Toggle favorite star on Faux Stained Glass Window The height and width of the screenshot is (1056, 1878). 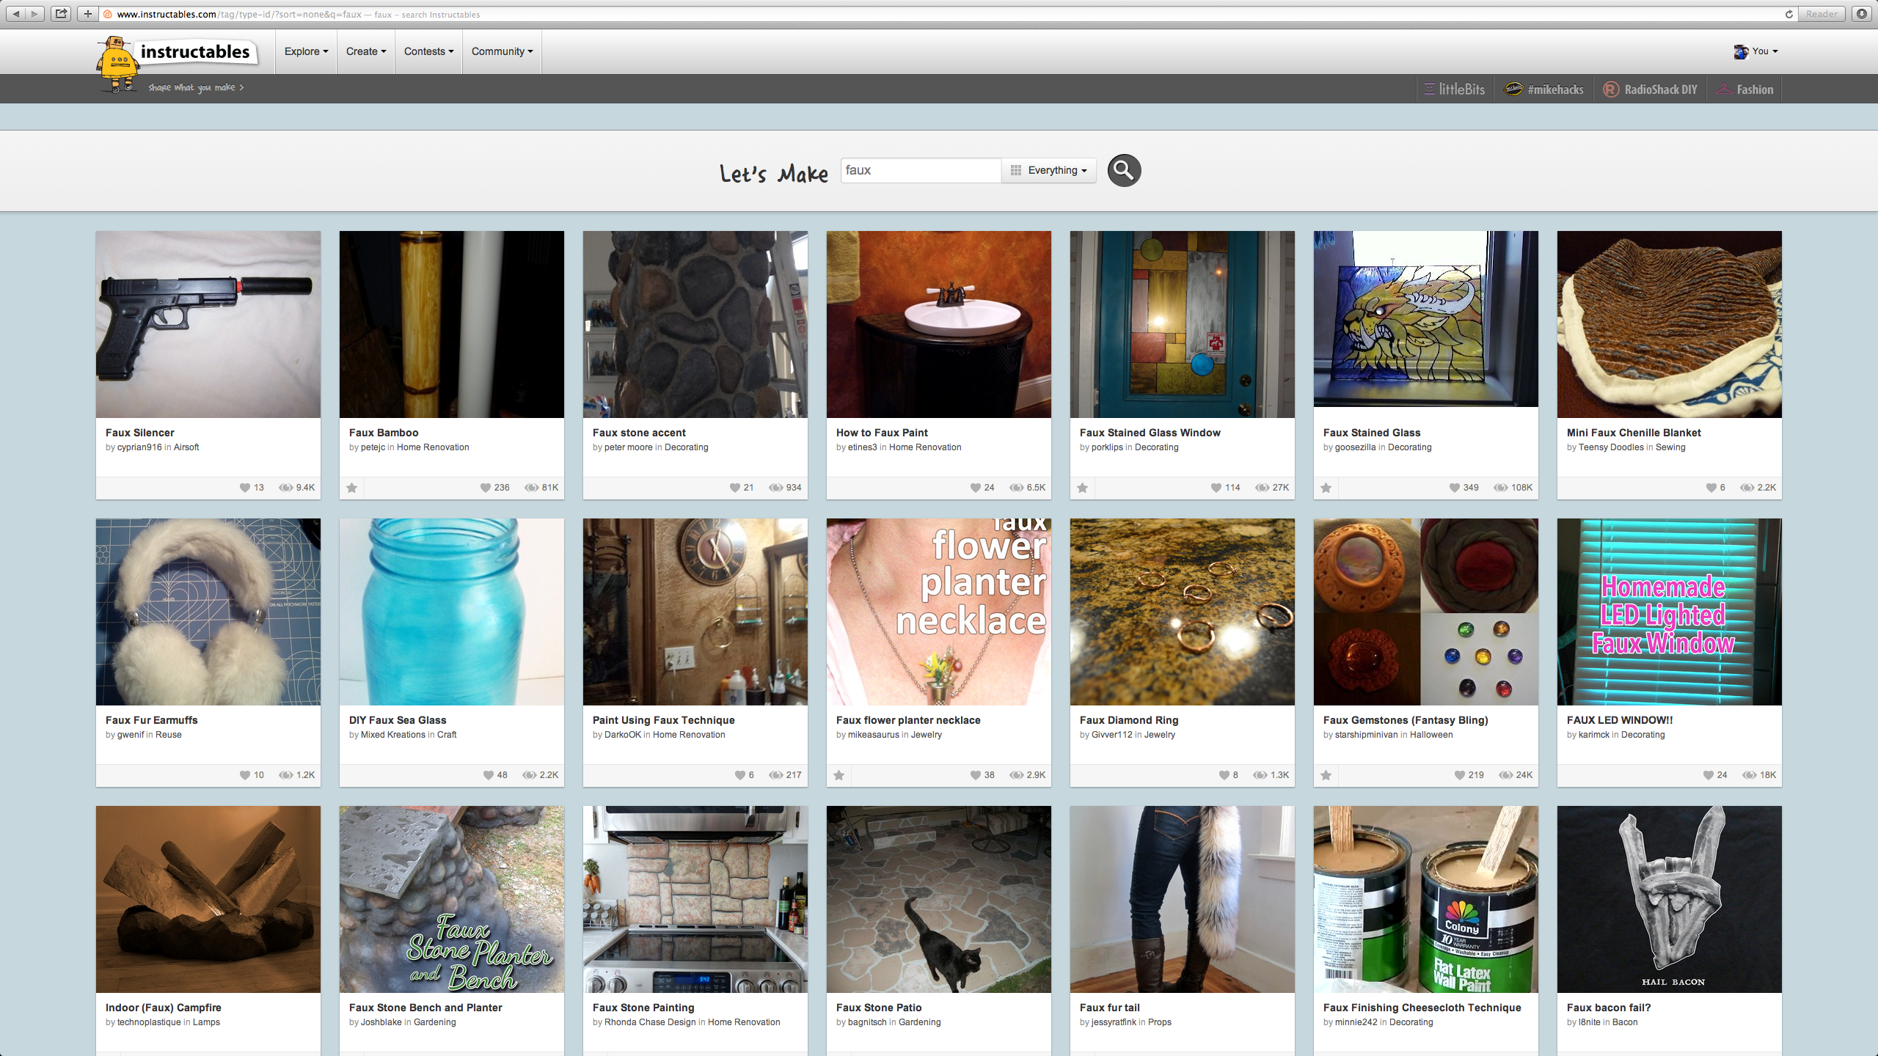[1082, 488]
